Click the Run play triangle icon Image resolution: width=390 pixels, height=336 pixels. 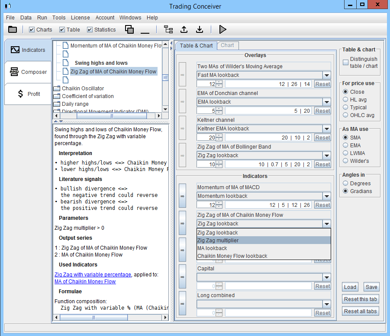click(222, 29)
